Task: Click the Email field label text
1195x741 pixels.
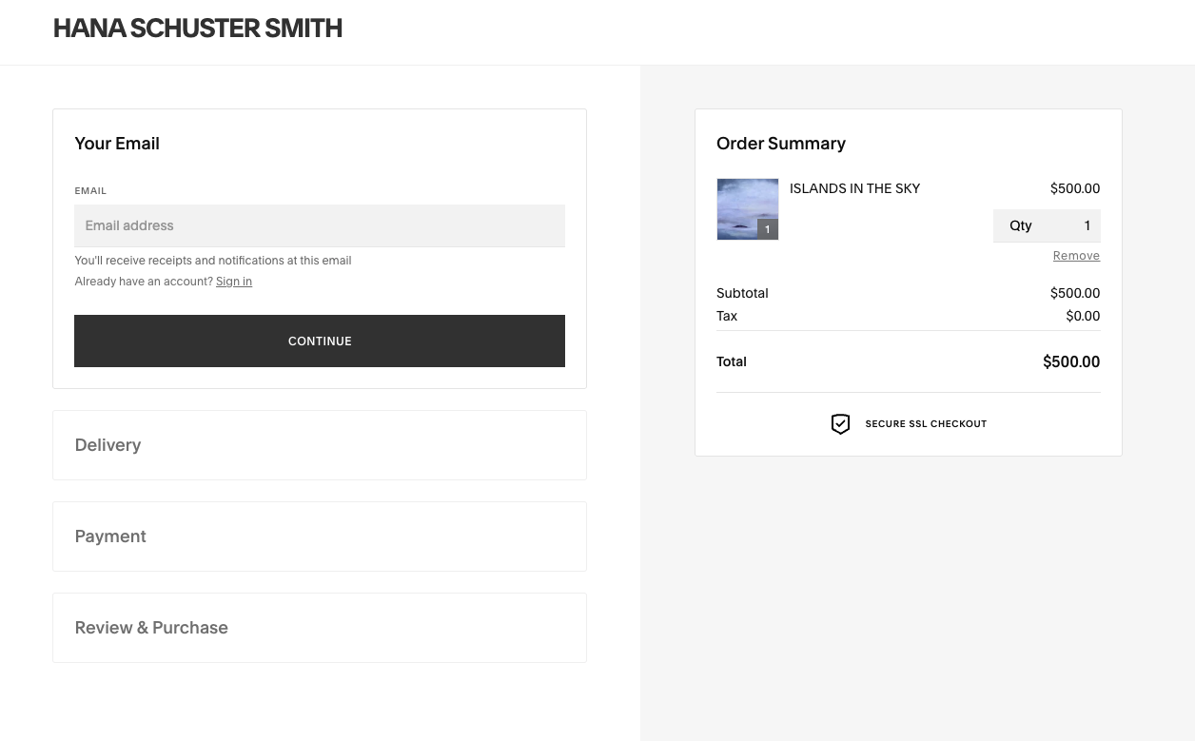Action: [x=90, y=190]
